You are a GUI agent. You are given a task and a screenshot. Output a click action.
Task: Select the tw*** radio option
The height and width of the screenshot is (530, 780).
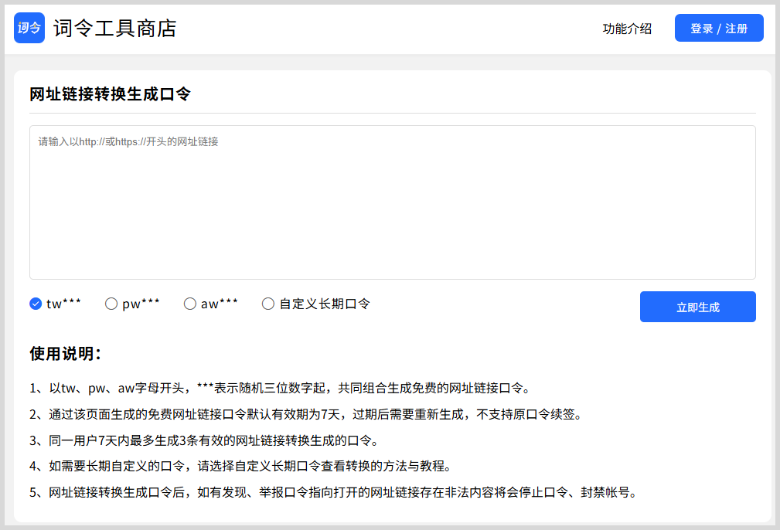[x=36, y=304]
